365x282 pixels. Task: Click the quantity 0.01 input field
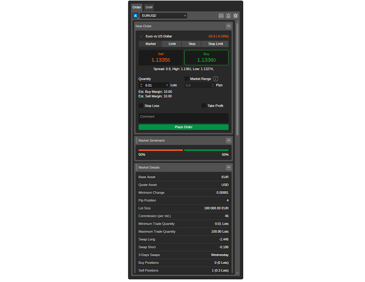(154, 85)
